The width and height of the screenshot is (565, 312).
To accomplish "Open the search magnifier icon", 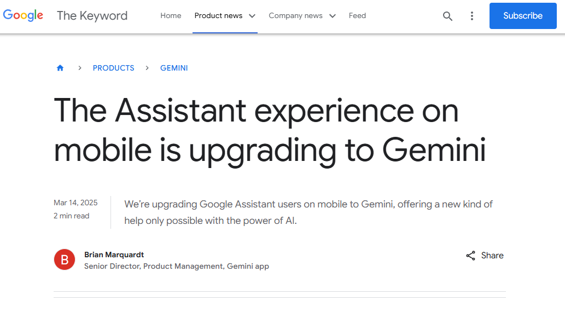I will (x=447, y=16).
